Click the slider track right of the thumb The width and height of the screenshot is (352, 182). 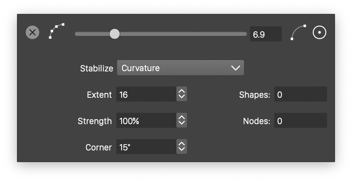tap(181, 34)
